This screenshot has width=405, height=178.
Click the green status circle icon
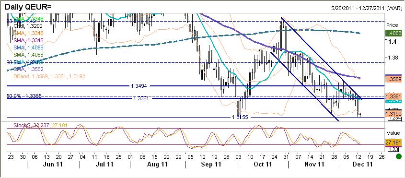pos(399,156)
